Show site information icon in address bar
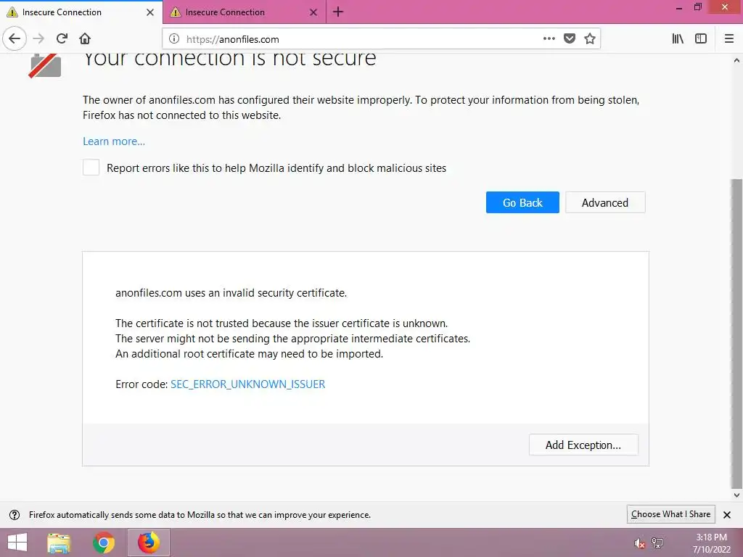This screenshot has width=743, height=557. coord(174,39)
